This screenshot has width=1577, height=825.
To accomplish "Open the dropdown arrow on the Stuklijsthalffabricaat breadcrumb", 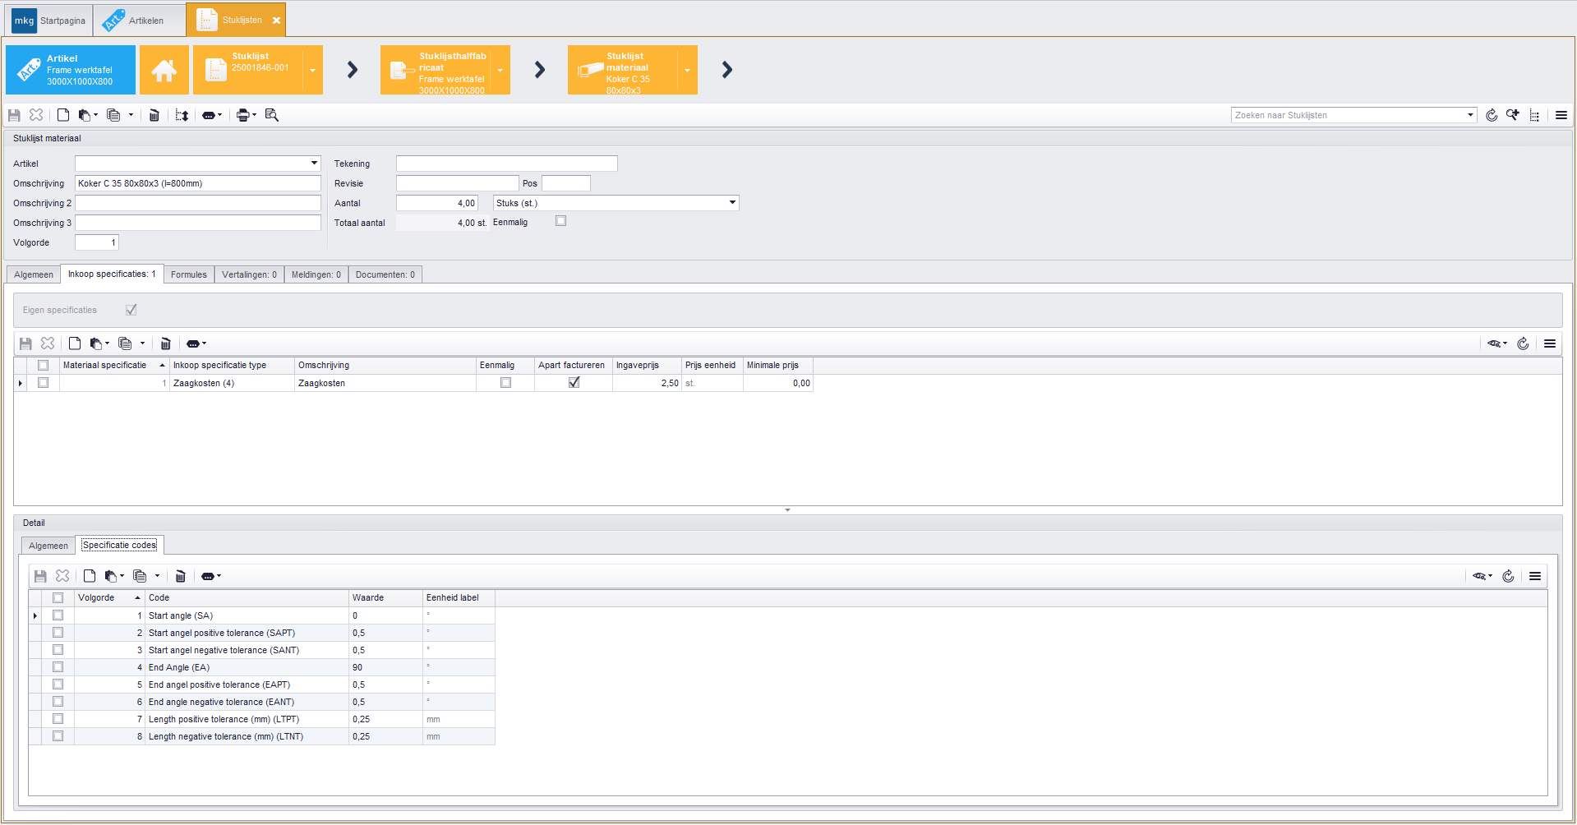I will [500, 70].
